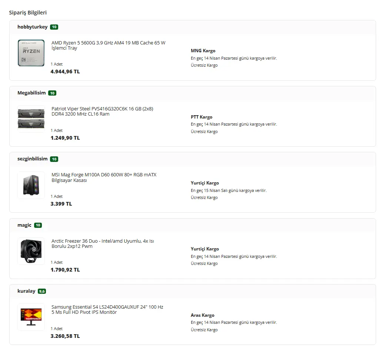The height and width of the screenshot is (349, 382).
Task: Open the Patriot Viper RAM thumbnail
Action: pos(31,119)
